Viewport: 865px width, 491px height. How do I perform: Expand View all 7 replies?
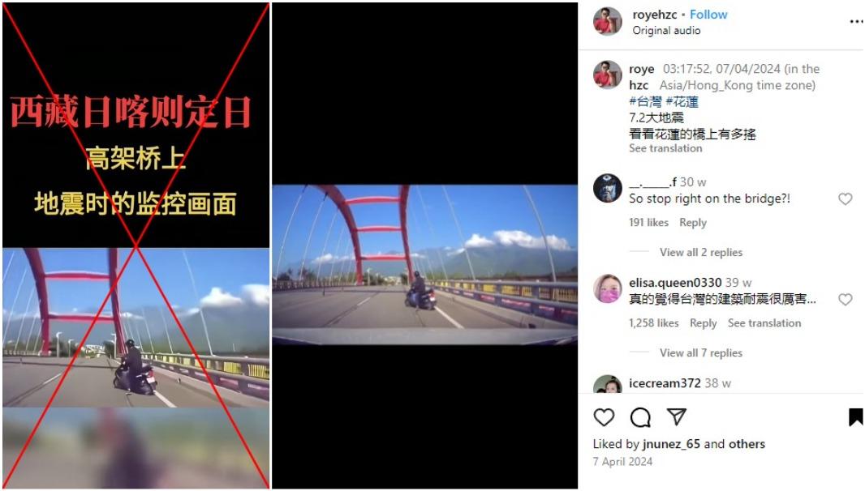[x=700, y=352]
